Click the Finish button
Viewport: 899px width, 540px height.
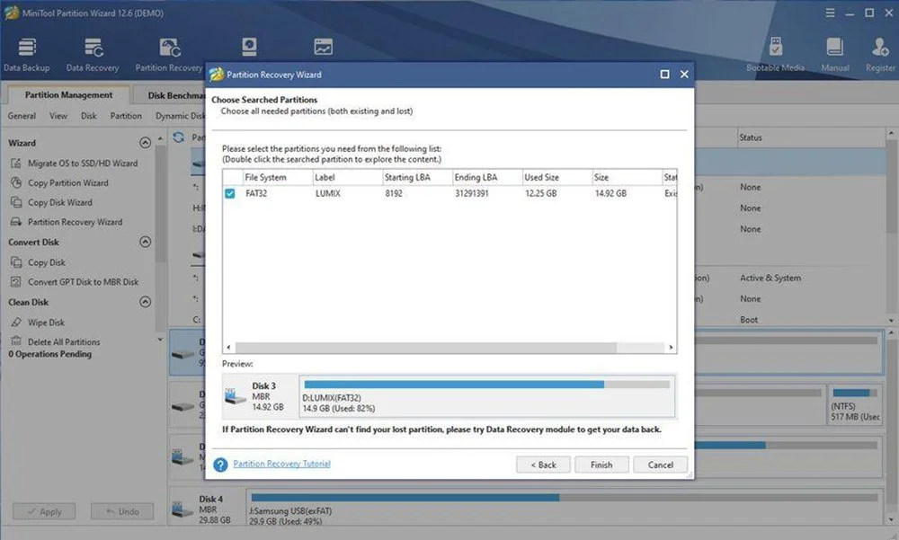coord(601,465)
